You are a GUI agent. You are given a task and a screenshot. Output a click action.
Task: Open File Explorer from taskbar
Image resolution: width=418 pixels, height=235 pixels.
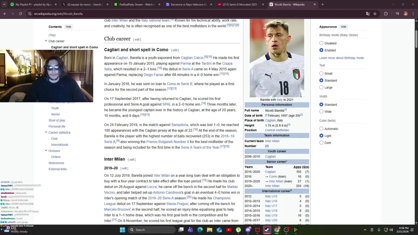click(209, 230)
